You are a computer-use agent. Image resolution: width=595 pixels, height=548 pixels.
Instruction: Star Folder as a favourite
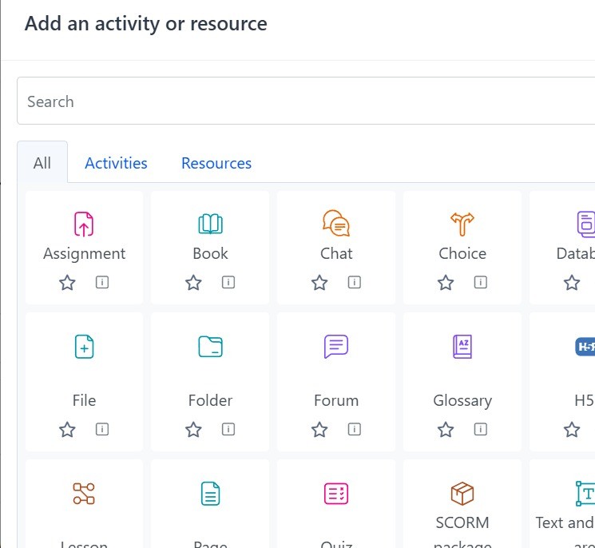193,430
